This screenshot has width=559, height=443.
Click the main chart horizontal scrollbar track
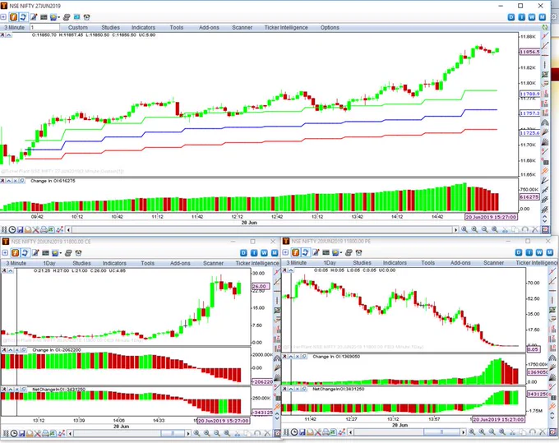click(262, 230)
